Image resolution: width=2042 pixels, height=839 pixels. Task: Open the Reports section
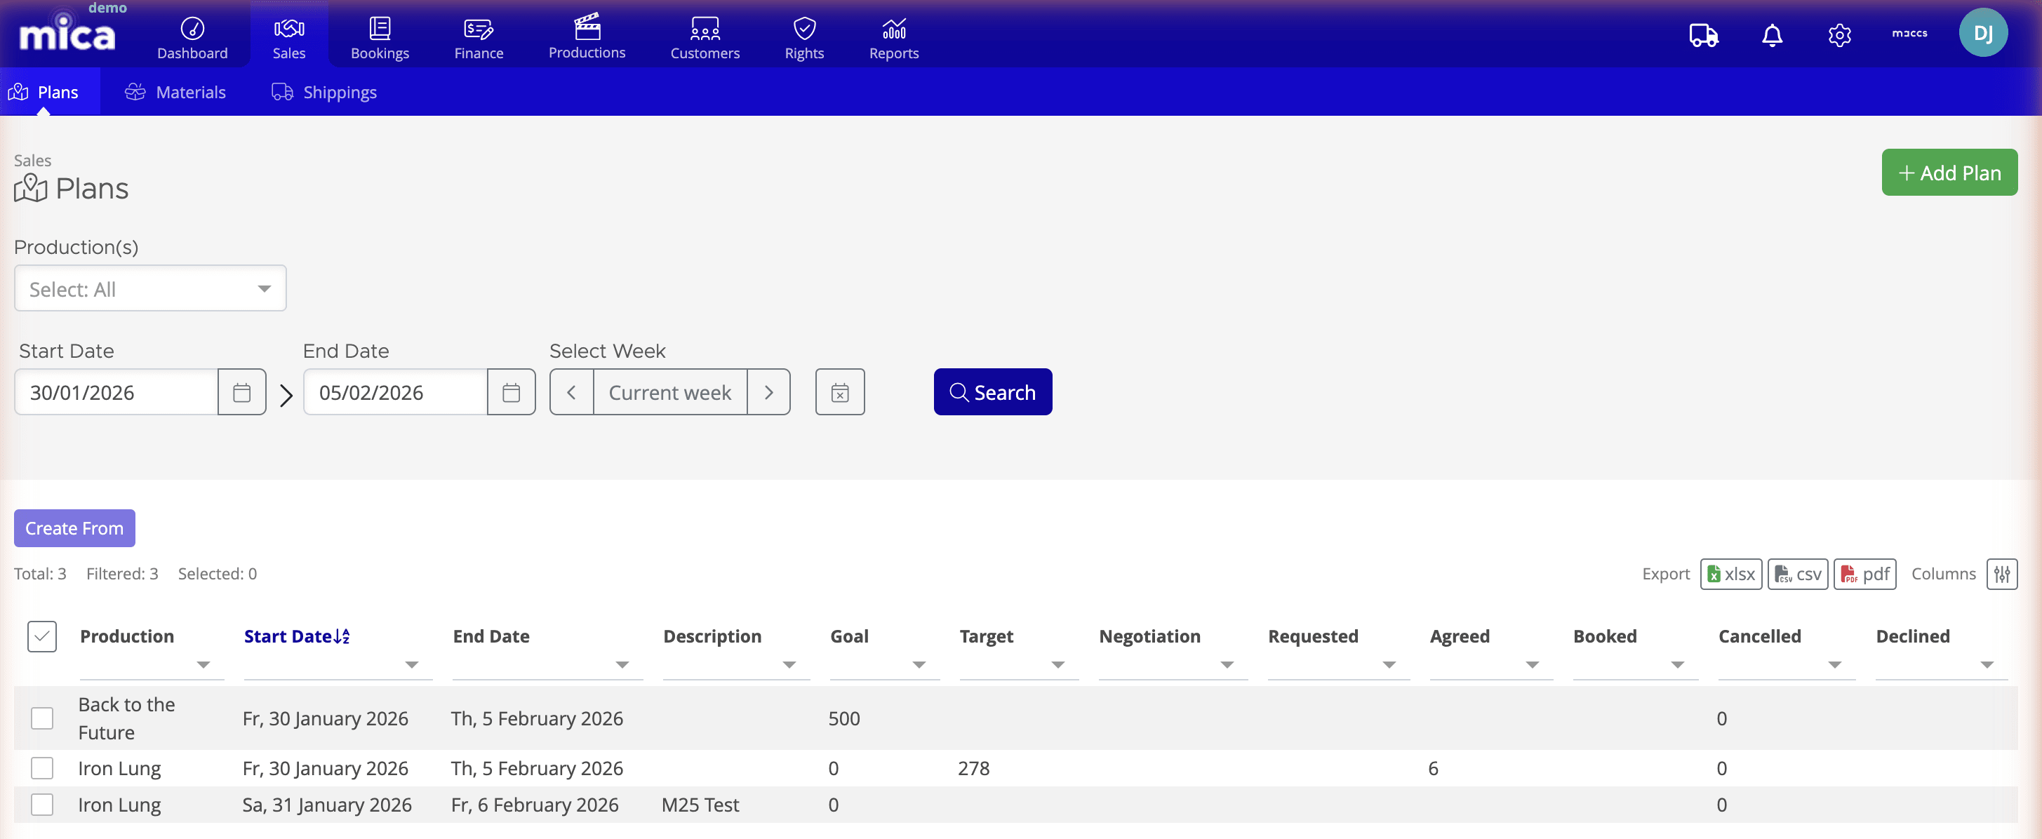(893, 36)
